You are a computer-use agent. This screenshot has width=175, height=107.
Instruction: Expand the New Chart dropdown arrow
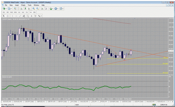6,9
